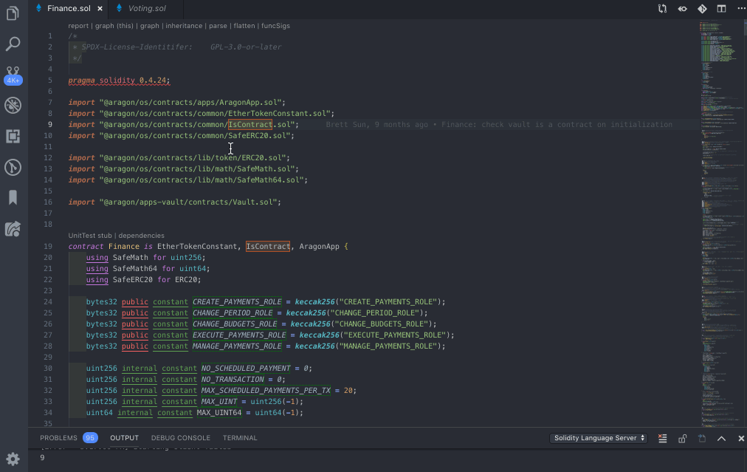The image size is (747, 472).
Task: Open Settings via the gear icon
Action: click(12, 458)
